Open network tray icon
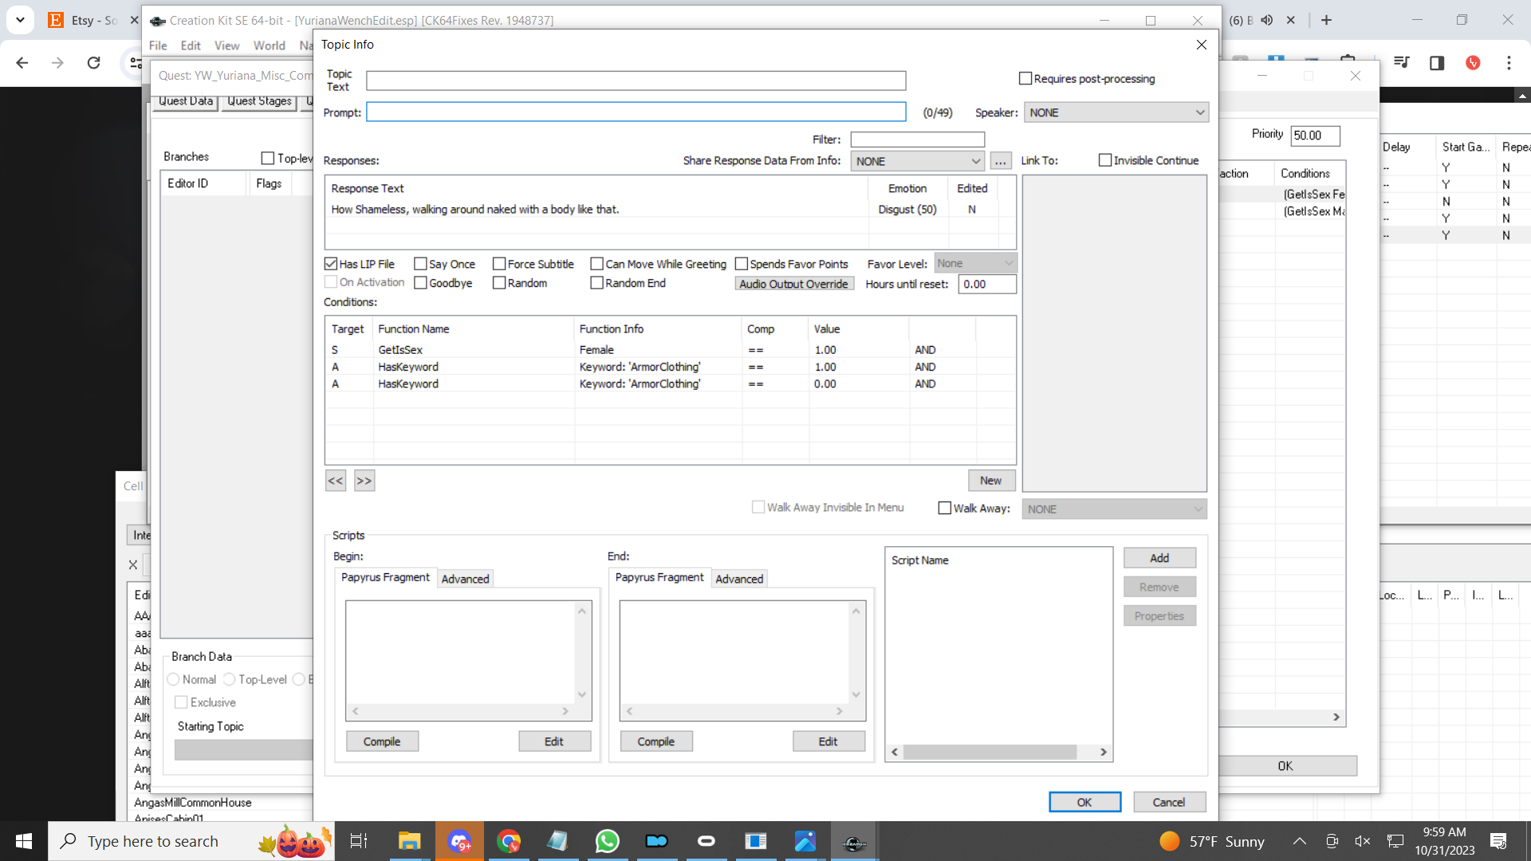Screen dimensions: 1531x861 pyautogui.click(x=1395, y=841)
